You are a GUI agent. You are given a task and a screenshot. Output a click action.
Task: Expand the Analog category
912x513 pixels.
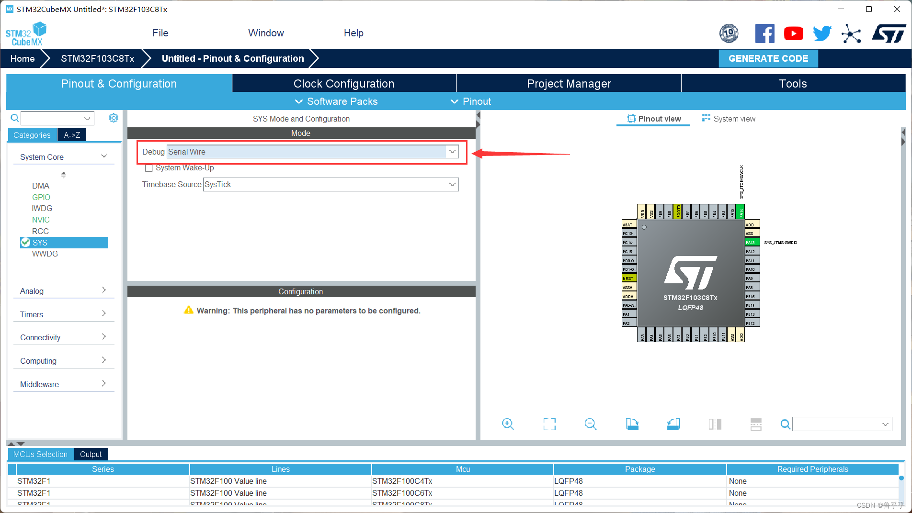(64, 291)
